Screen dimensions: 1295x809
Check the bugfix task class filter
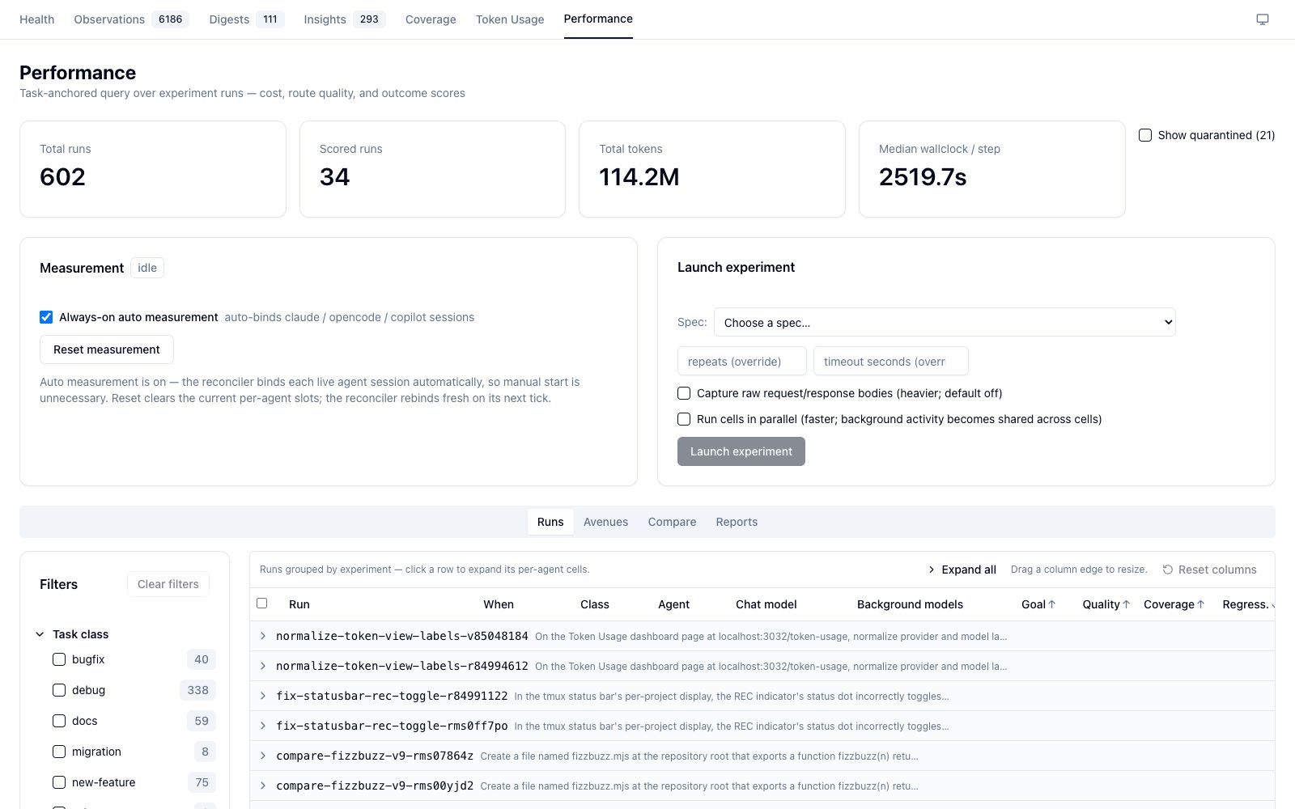(59, 659)
